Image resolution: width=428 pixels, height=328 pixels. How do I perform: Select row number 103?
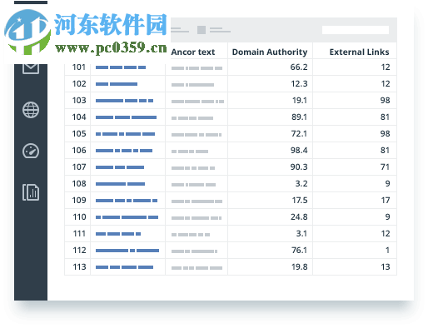79,101
